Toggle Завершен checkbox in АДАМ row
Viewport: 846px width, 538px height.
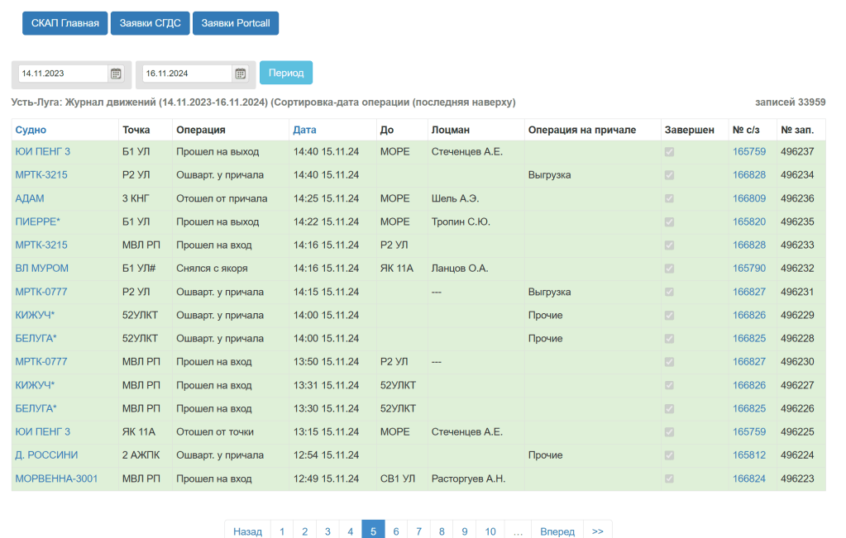tap(669, 198)
